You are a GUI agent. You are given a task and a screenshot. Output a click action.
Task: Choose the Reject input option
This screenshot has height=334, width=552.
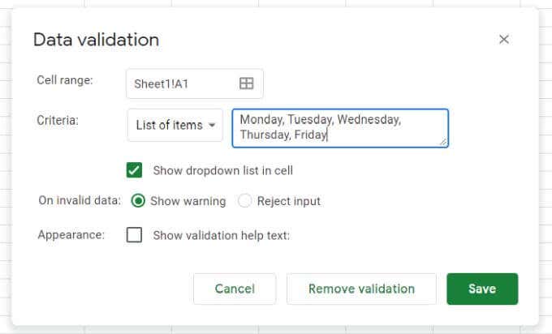(245, 201)
